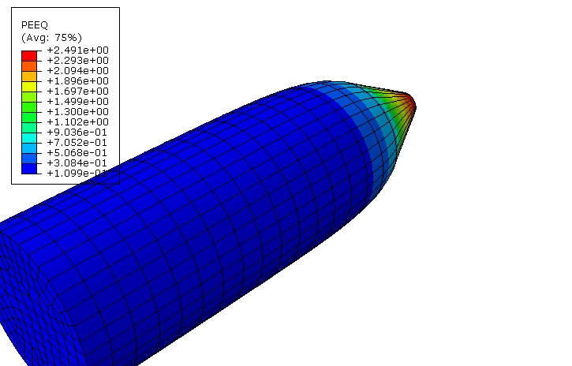572x366 pixels.
Task: Pick the red high-strain tip of the model
Action: coord(409,102)
